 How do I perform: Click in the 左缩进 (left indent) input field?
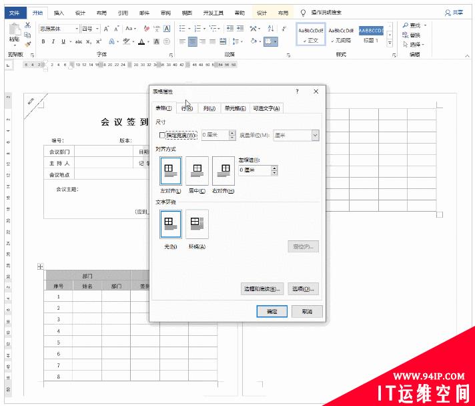pyautogui.click(x=254, y=170)
